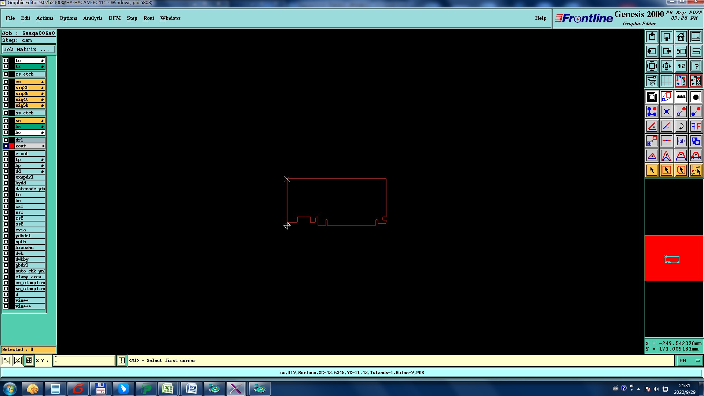Toggle the checkbox for layer sig2t

(x=6, y=88)
